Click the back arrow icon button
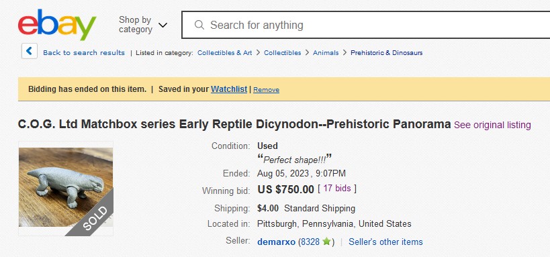 [x=30, y=51]
